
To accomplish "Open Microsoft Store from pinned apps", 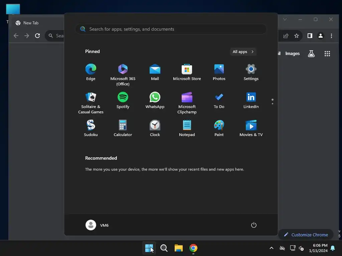I will [187, 72].
